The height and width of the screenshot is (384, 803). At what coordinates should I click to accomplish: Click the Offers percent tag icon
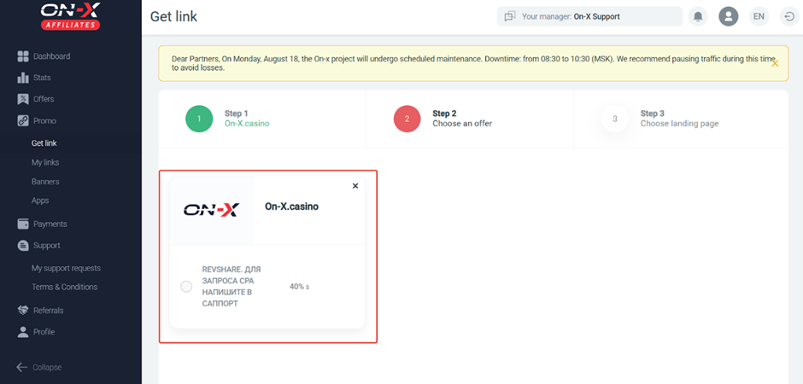[x=23, y=99]
